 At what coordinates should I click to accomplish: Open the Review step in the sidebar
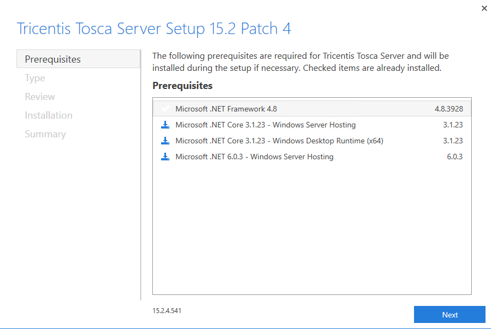(x=40, y=97)
